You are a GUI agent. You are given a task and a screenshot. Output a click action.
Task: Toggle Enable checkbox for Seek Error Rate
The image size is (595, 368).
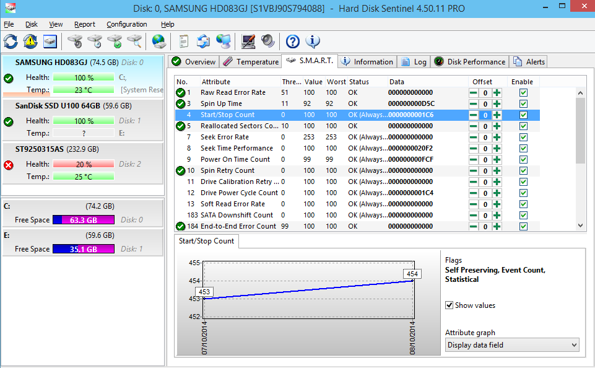(x=523, y=138)
